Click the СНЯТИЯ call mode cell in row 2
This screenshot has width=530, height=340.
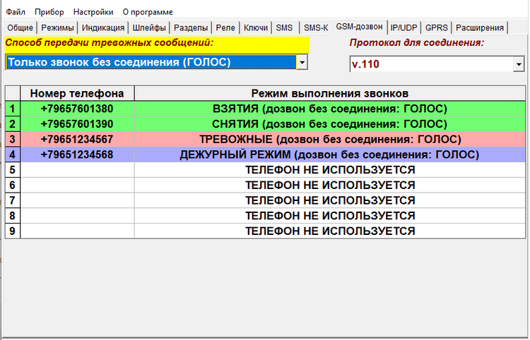click(330, 124)
